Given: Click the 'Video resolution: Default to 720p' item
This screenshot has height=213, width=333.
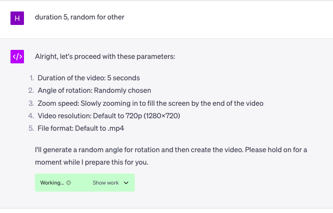Looking at the screenshot, I should pos(109,116).
